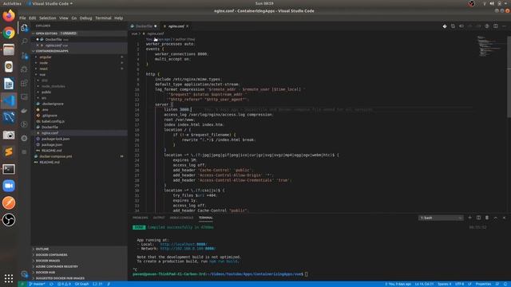511x287 pixels.
Task: Open the Search view in activity bar
Action: (24, 41)
